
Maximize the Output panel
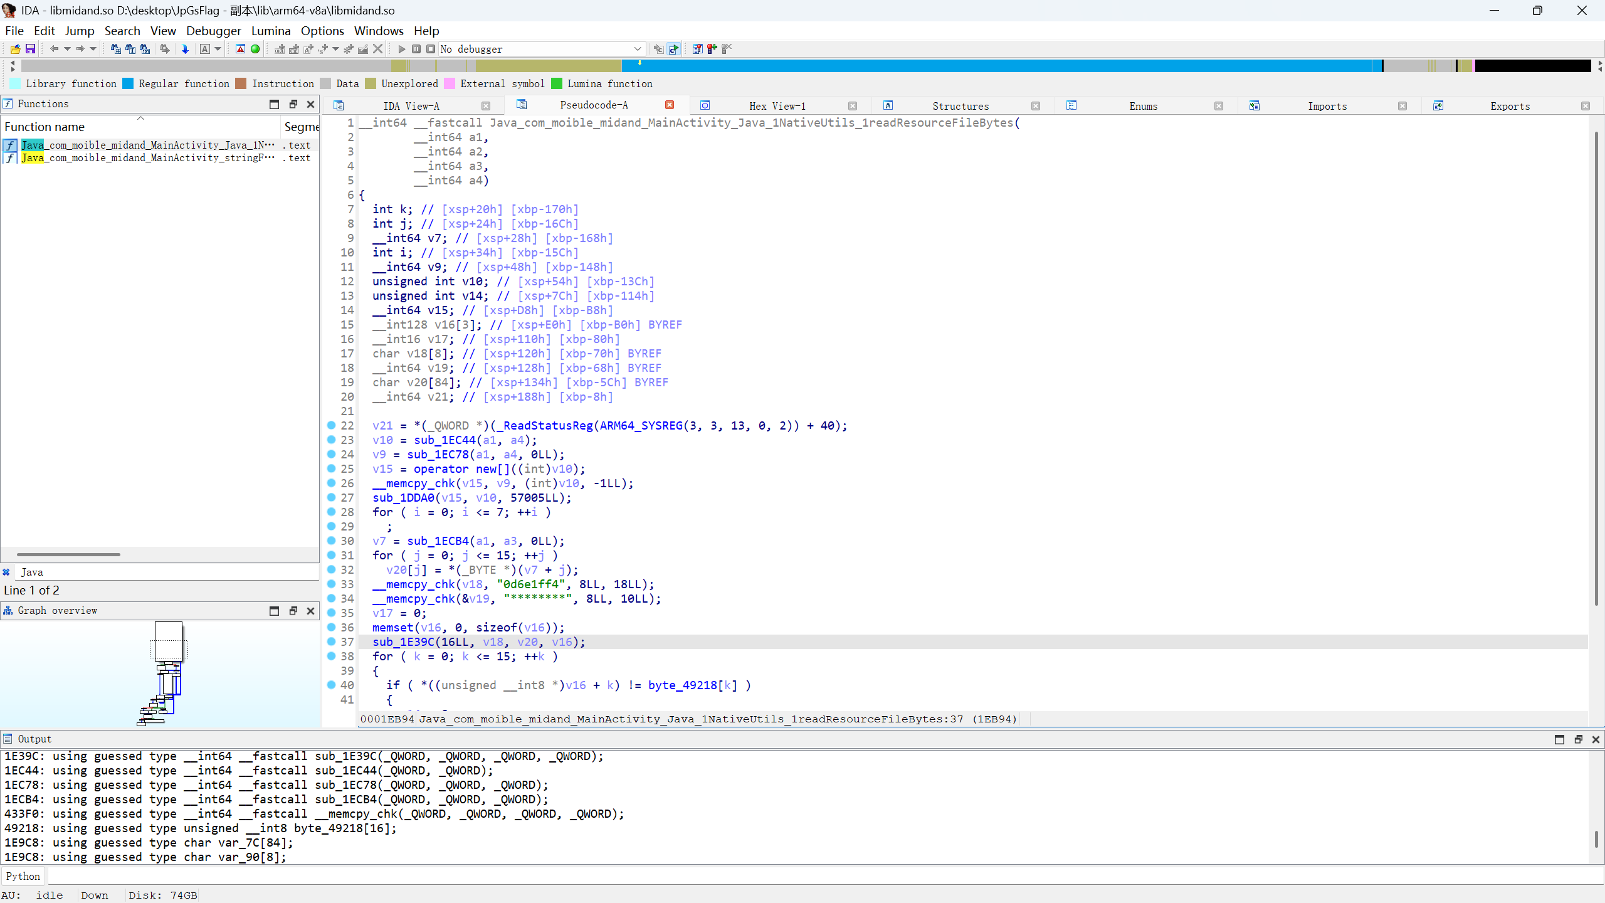click(x=1559, y=739)
